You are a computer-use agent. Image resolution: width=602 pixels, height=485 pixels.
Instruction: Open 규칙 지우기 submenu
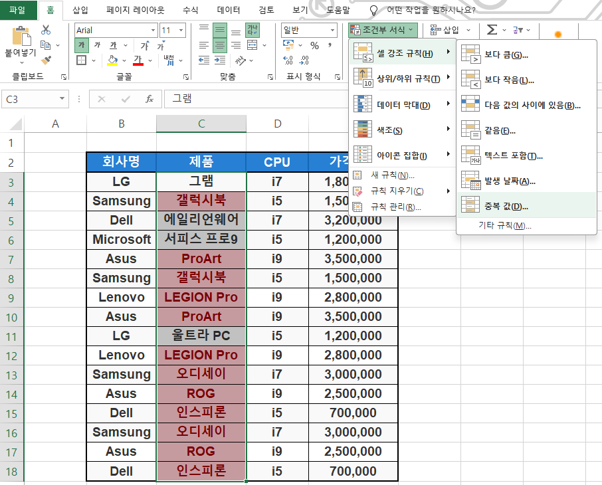click(x=403, y=191)
